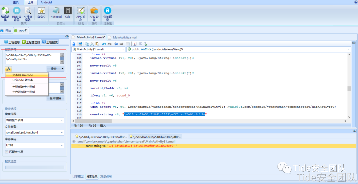Save the file with the floppy icon
358x184 pixels.
click(x=80, y=44)
